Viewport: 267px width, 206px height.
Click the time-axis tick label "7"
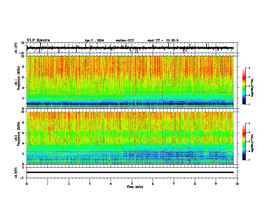point(174,184)
